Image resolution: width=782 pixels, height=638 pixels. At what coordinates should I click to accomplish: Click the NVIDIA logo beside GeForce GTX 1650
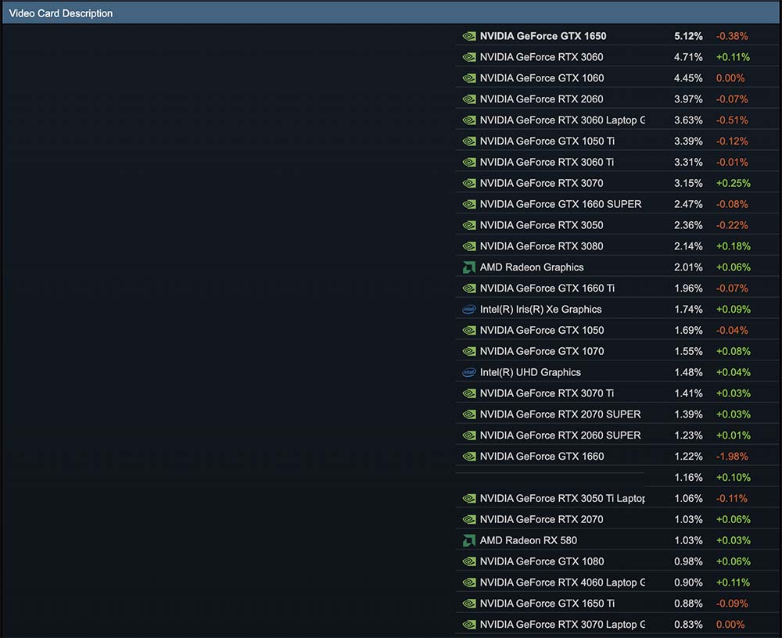point(469,36)
